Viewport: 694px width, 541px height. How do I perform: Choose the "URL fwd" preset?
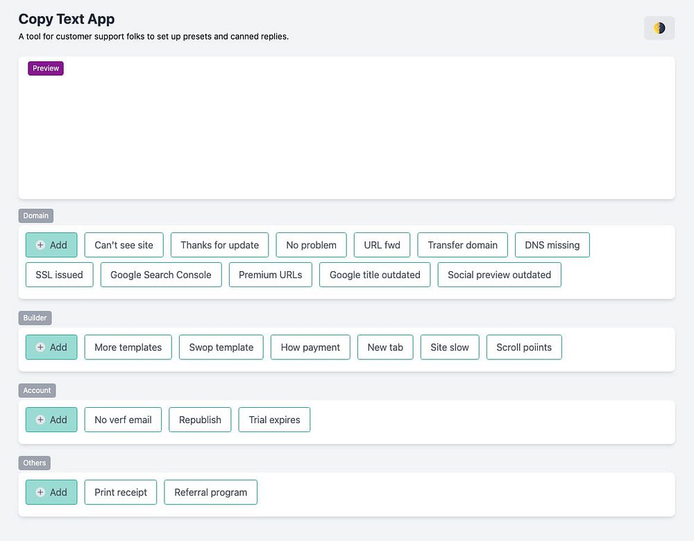[382, 245]
